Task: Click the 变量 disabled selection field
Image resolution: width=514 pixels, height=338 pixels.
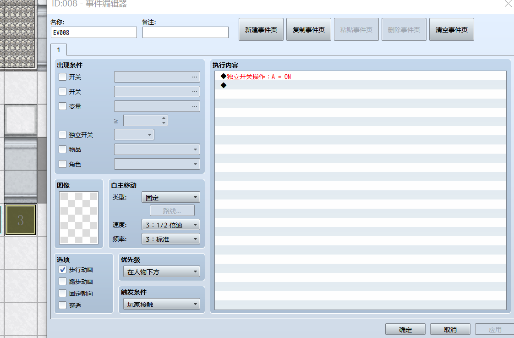Action: point(157,106)
